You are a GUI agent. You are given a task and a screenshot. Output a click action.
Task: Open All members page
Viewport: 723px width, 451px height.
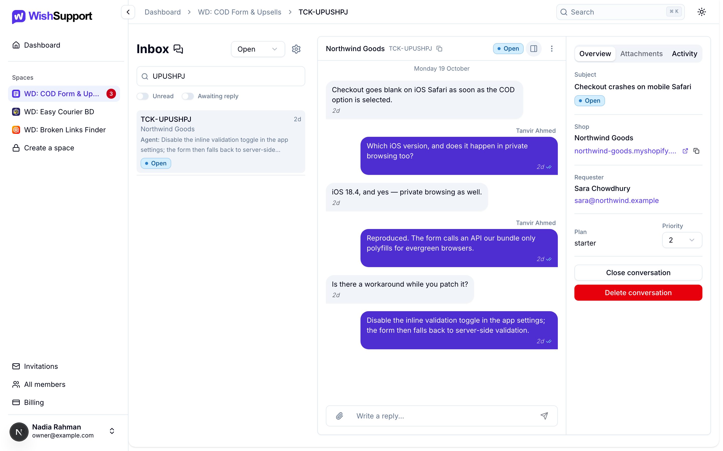pos(64,384)
